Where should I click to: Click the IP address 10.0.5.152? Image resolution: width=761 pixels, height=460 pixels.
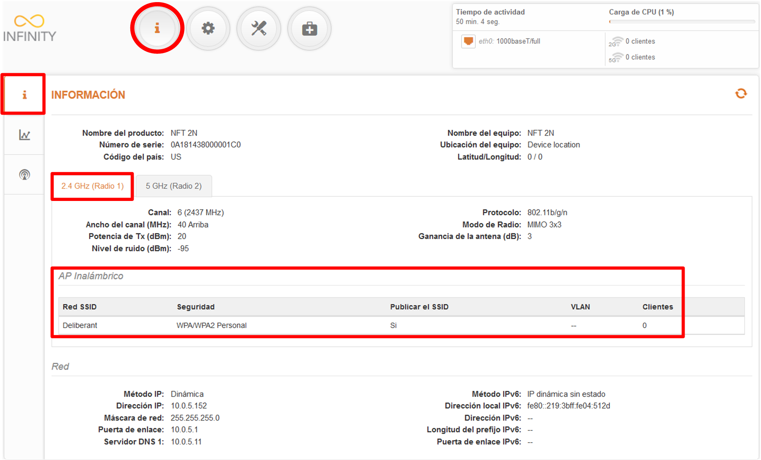pos(188,406)
